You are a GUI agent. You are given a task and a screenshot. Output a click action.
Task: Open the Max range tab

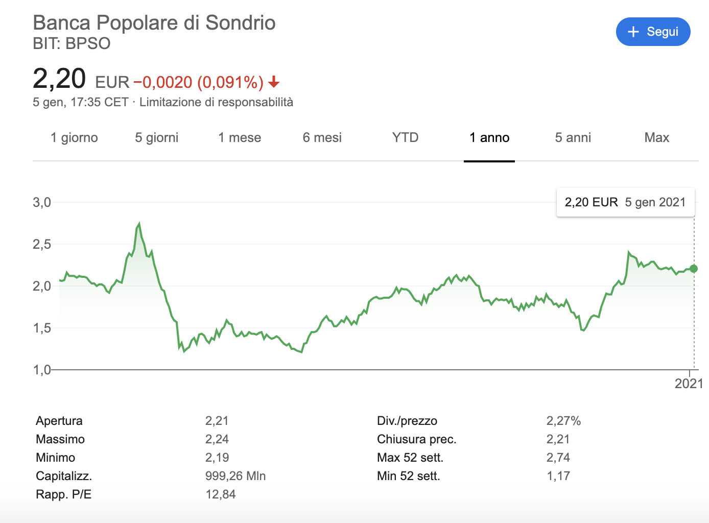point(656,138)
